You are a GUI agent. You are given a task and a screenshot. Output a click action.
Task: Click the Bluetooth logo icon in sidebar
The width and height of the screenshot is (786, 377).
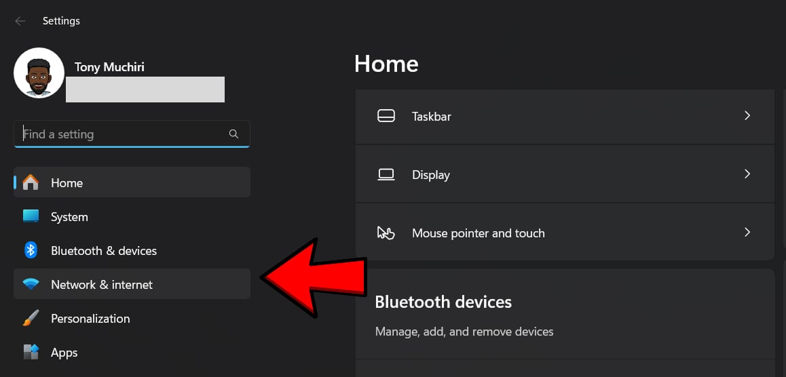(31, 250)
